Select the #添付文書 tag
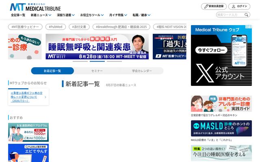This screenshot has height=162, width=260. [79, 27]
